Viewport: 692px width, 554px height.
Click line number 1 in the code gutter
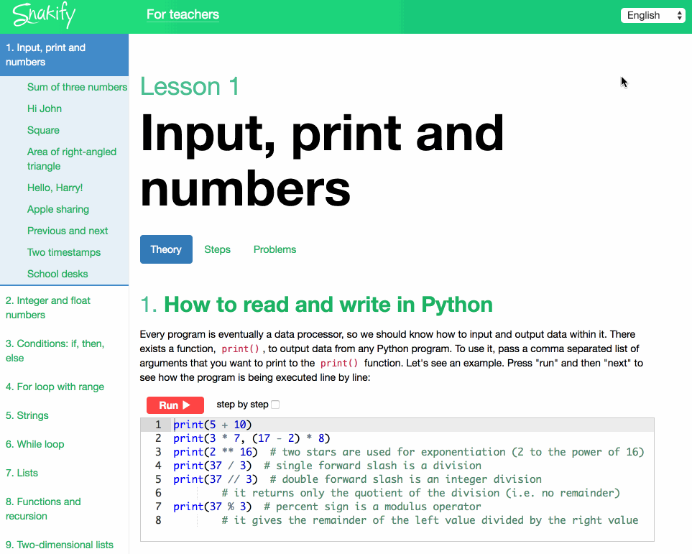pos(158,425)
